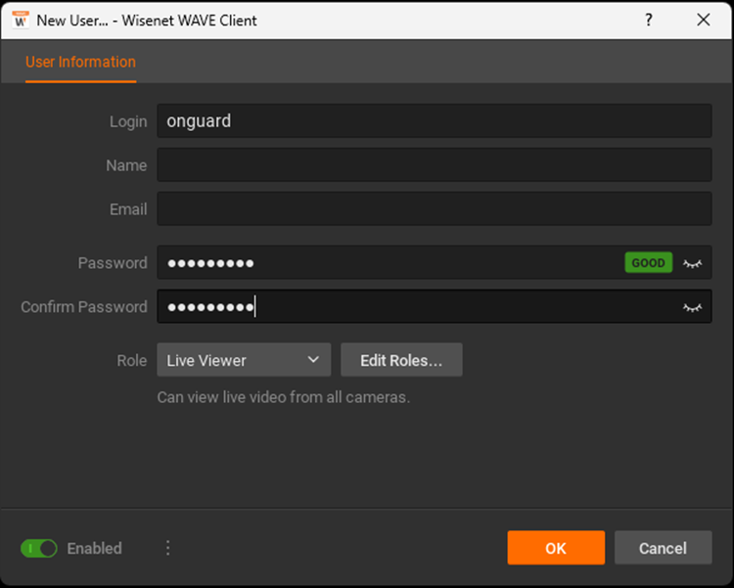The height and width of the screenshot is (588, 734).
Task: Click the Login field containing onguard
Action: click(435, 120)
